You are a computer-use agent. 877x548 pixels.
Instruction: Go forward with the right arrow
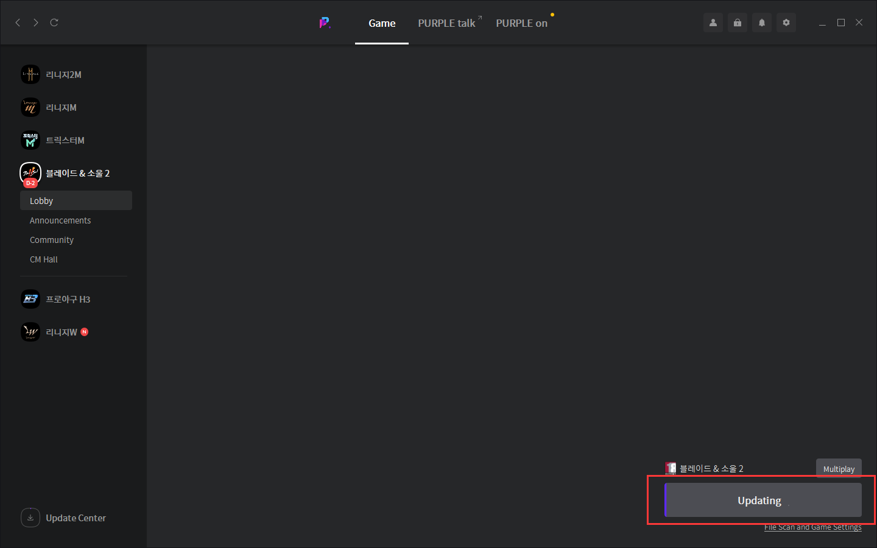(36, 23)
